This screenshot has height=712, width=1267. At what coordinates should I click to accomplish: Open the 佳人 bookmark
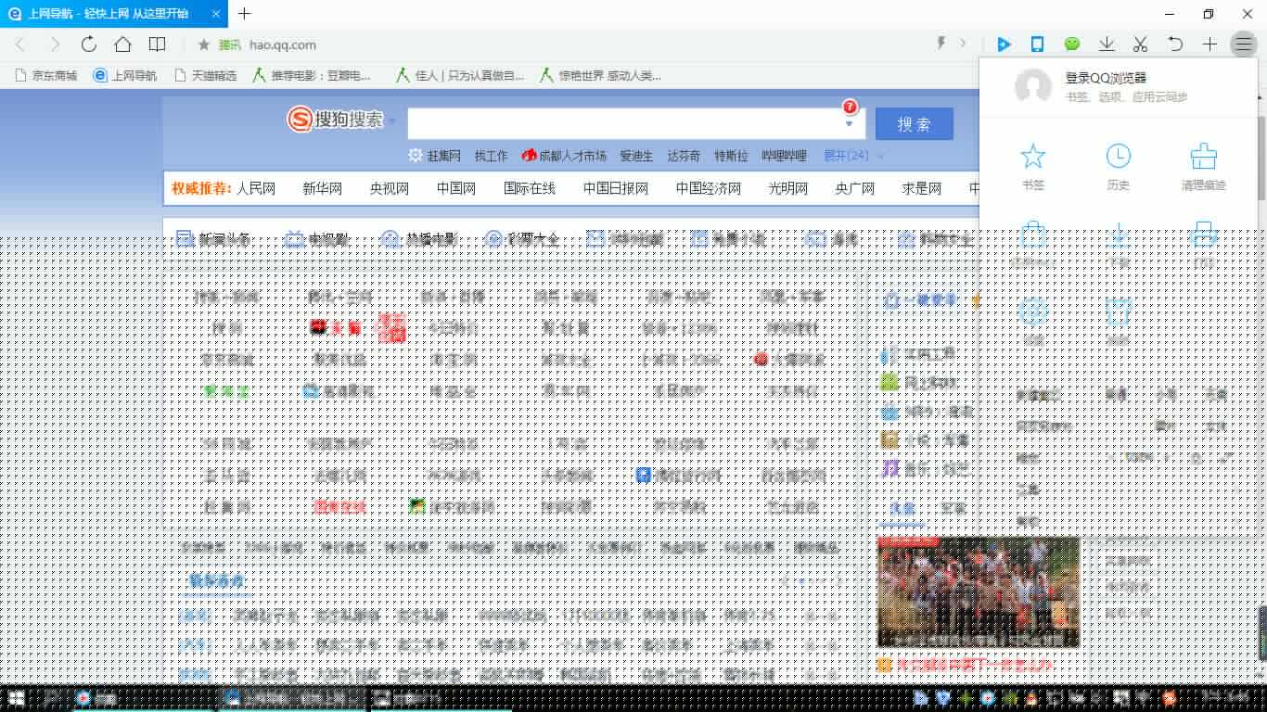460,76
